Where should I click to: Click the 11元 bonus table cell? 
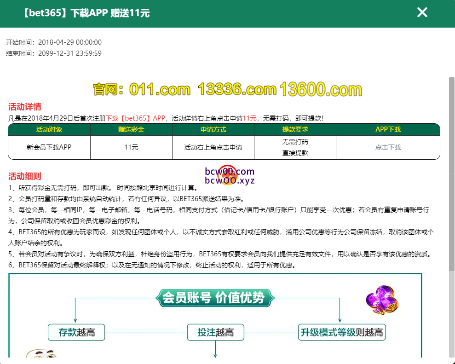[131, 147]
